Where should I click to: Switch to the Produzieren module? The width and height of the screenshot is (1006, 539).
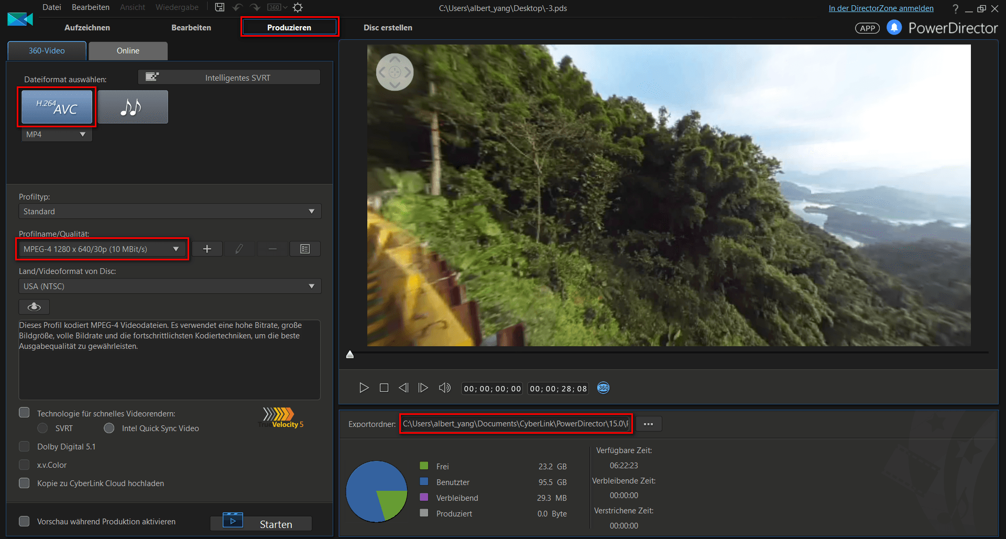[x=289, y=28]
